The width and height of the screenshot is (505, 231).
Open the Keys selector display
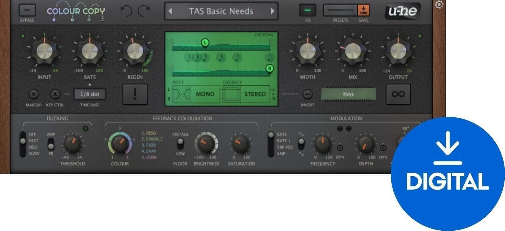[x=348, y=94]
